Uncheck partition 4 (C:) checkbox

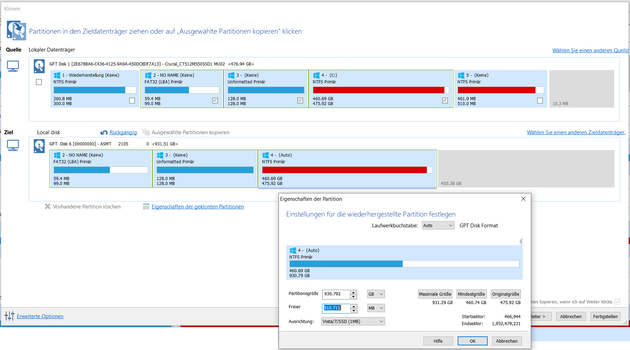click(x=445, y=101)
